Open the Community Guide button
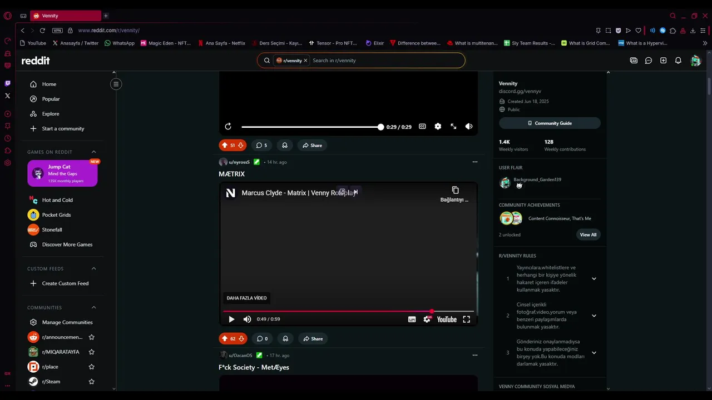The height and width of the screenshot is (400, 712). point(550,123)
